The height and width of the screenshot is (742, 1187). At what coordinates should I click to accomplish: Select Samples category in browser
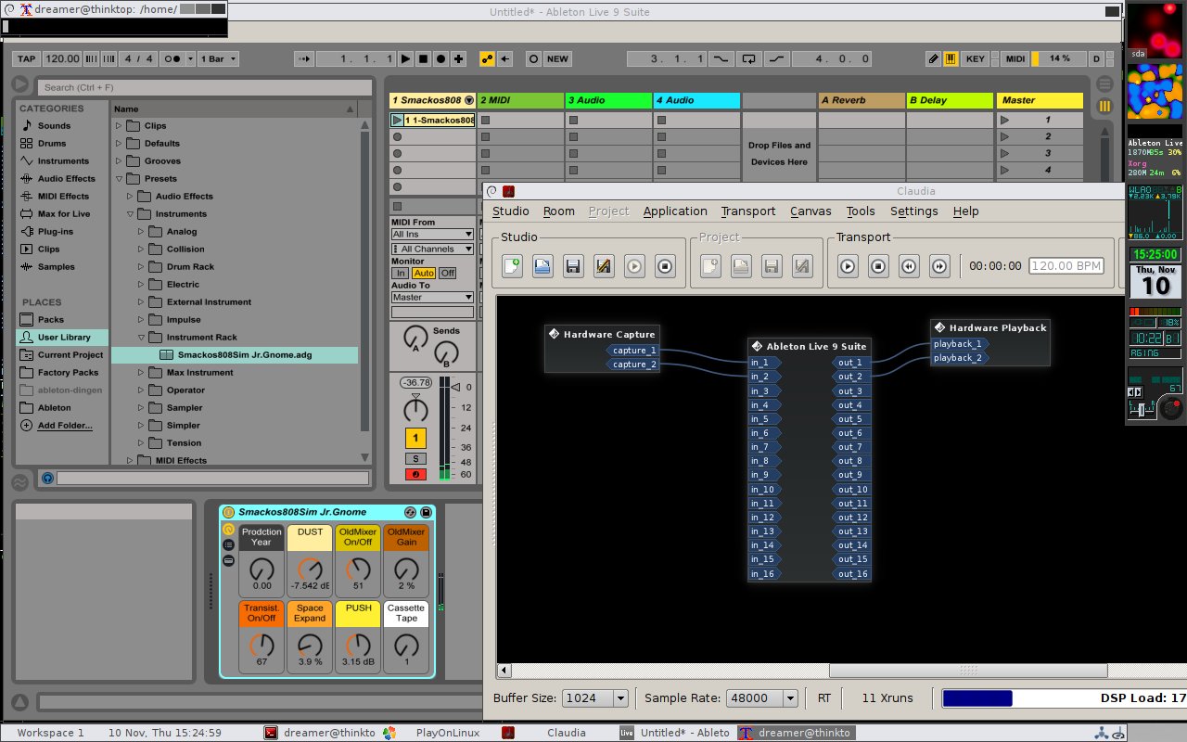click(57, 266)
